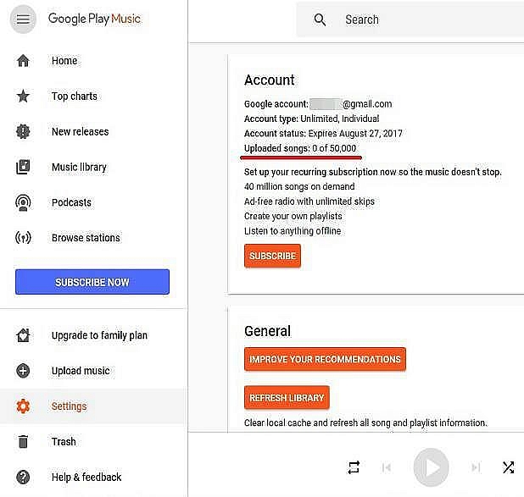Viewport: 524px width, 497px height.
Task: Click the Upload music plus icon
Action: [23, 371]
